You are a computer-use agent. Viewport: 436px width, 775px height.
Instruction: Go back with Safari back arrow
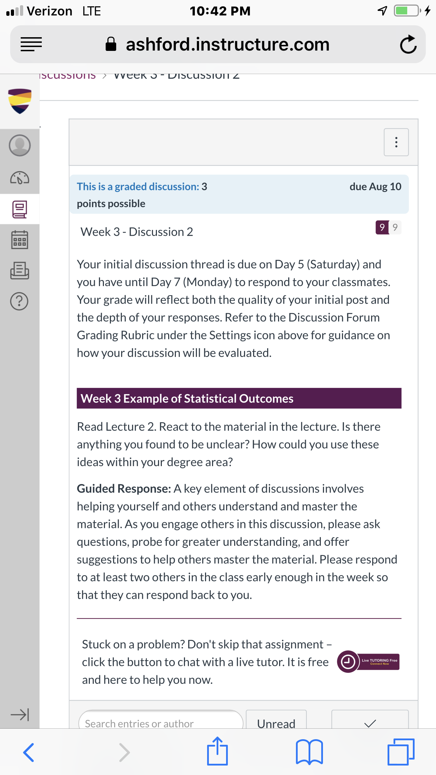pos(28,753)
